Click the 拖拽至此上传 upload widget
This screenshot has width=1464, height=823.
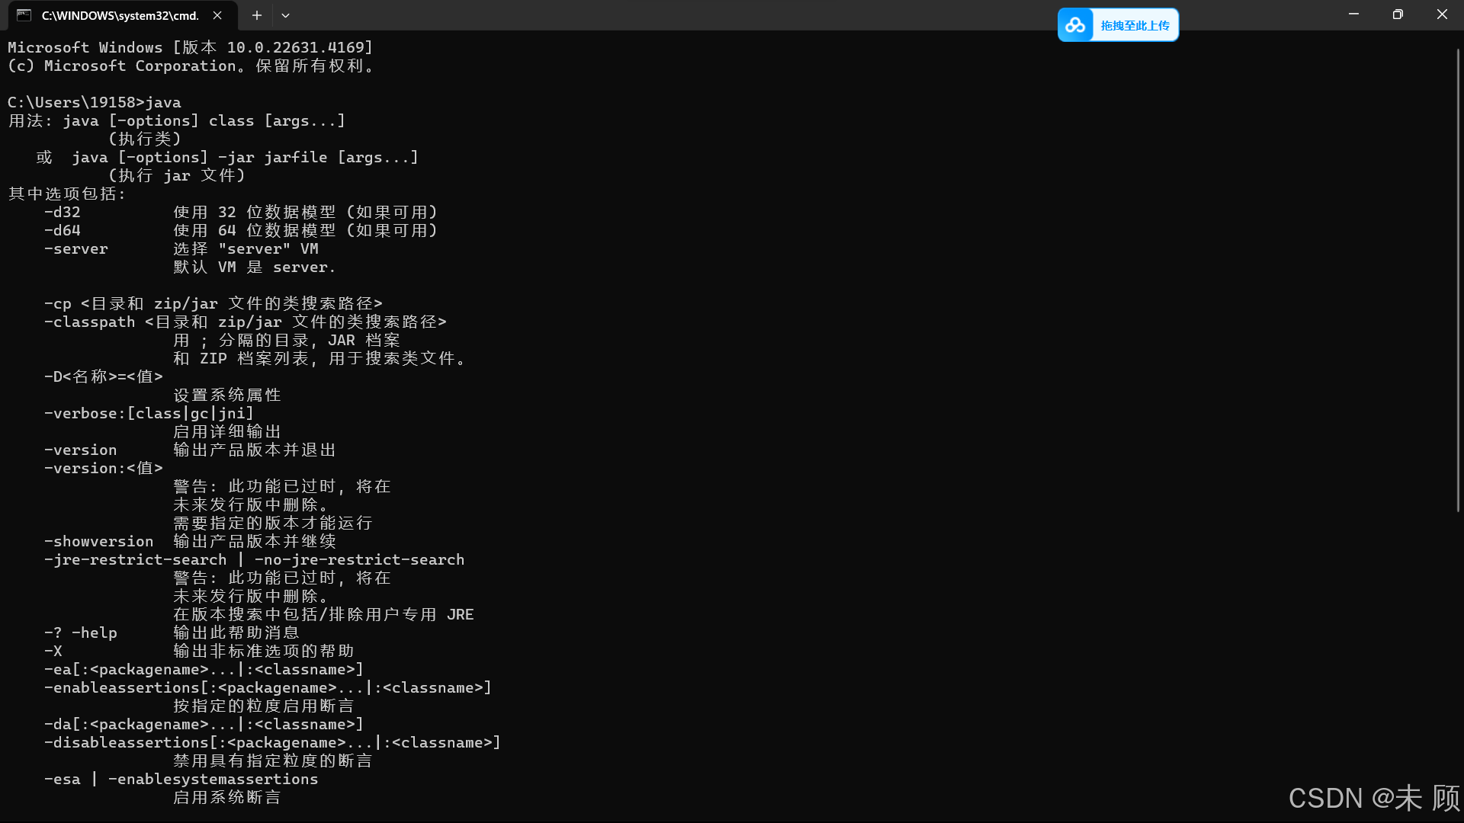(x=1135, y=24)
